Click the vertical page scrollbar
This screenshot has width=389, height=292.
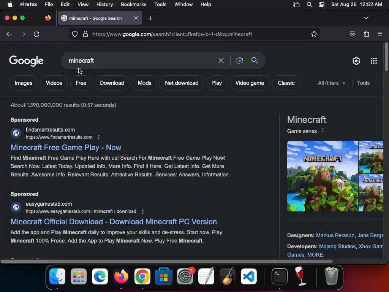click(x=386, y=57)
